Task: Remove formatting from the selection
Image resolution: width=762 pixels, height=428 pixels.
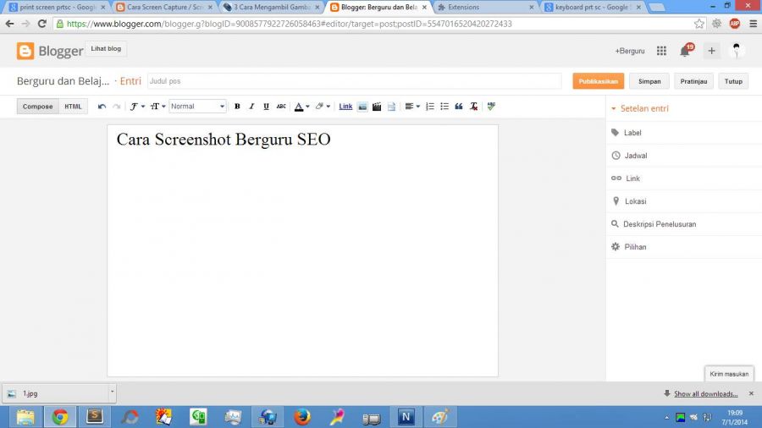Action: coord(474,107)
